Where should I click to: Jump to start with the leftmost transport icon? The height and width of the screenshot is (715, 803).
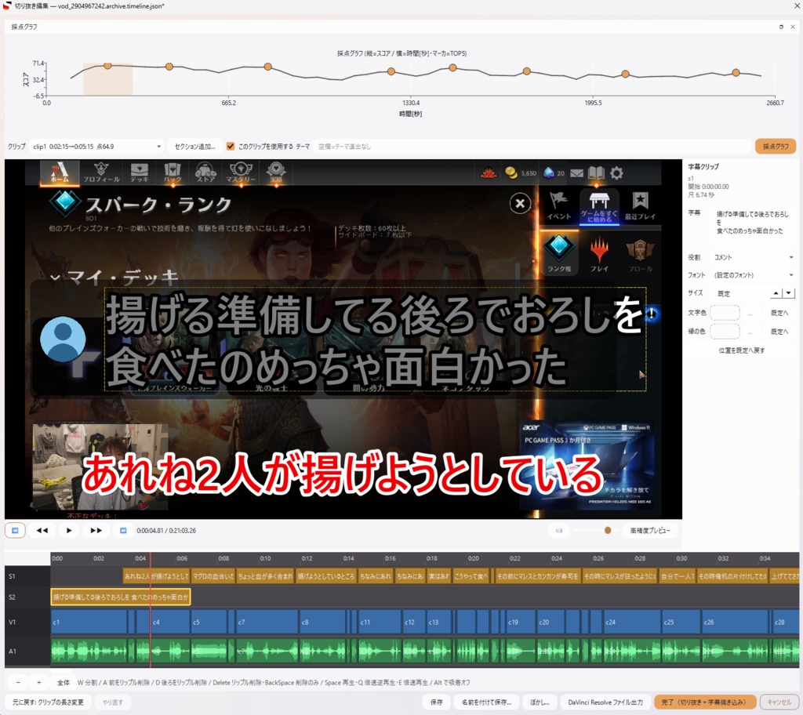point(16,530)
